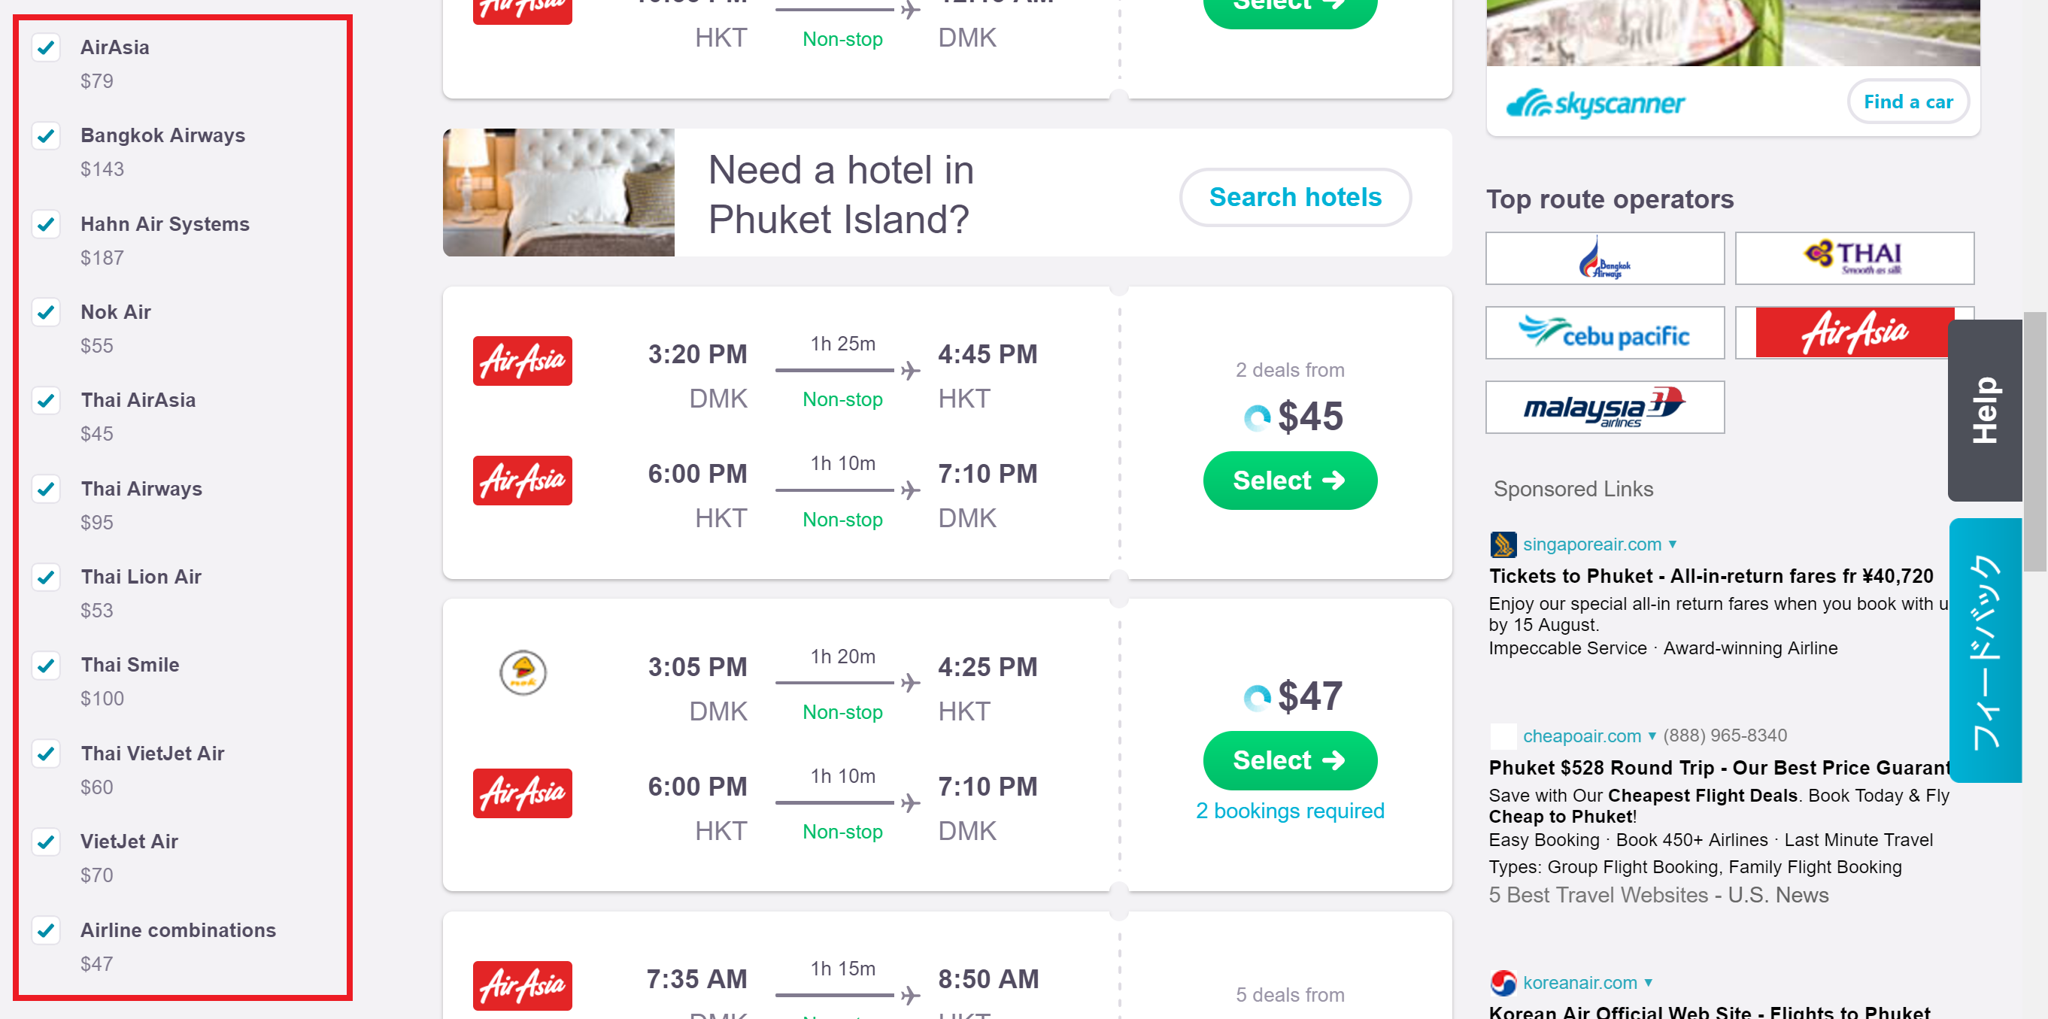
Task: Click the AirAsia logo under Top route operators
Action: [1854, 333]
